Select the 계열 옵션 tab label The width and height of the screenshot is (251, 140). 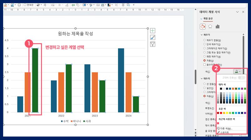[208, 19]
